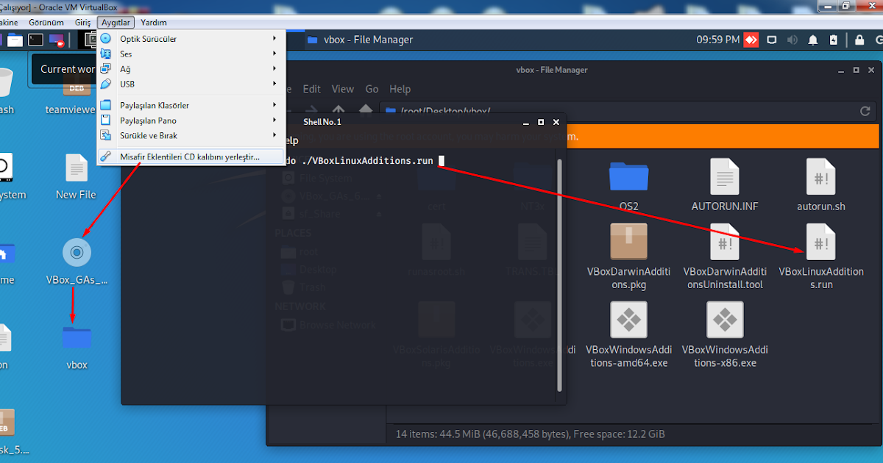This screenshot has width=883, height=463.
Task: Select the AUTORUN.INF file
Action: [724, 185]
